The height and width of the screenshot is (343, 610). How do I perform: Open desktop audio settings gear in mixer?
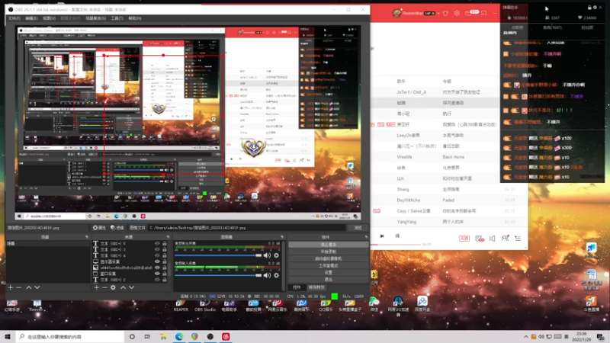tap(276, 255)
